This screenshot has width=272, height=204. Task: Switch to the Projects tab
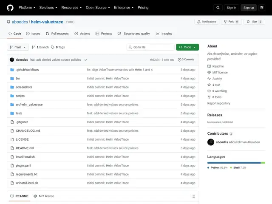pos(104,34)
